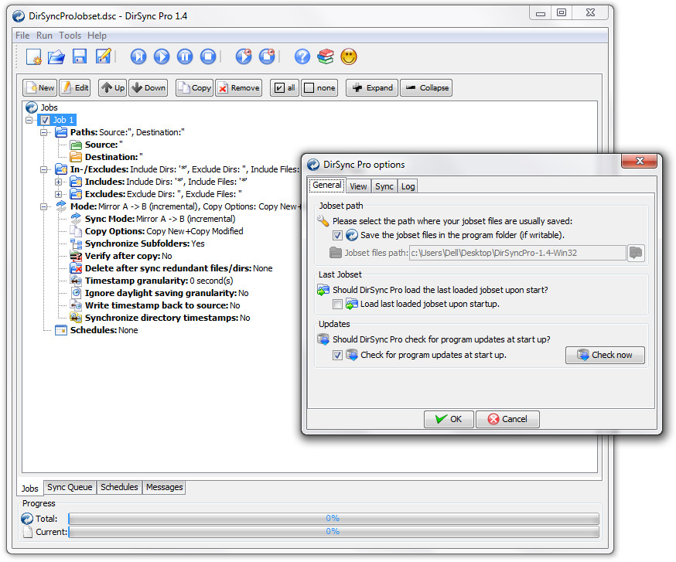
Task: Click the Remove job button
Action: click(x=239, y=88)
